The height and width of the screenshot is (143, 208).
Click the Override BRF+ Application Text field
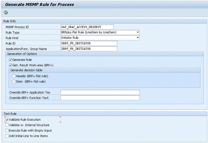pos(100,92)
